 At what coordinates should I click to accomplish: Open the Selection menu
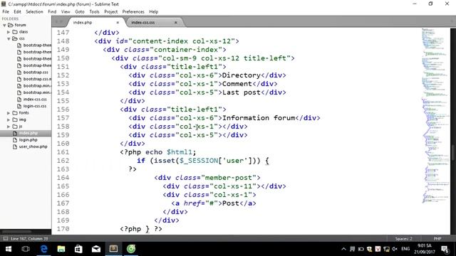[x=34, y=11]
